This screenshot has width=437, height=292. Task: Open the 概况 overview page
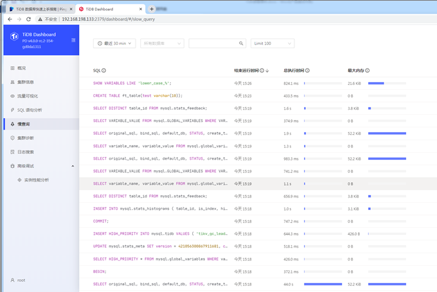(22, 68)
